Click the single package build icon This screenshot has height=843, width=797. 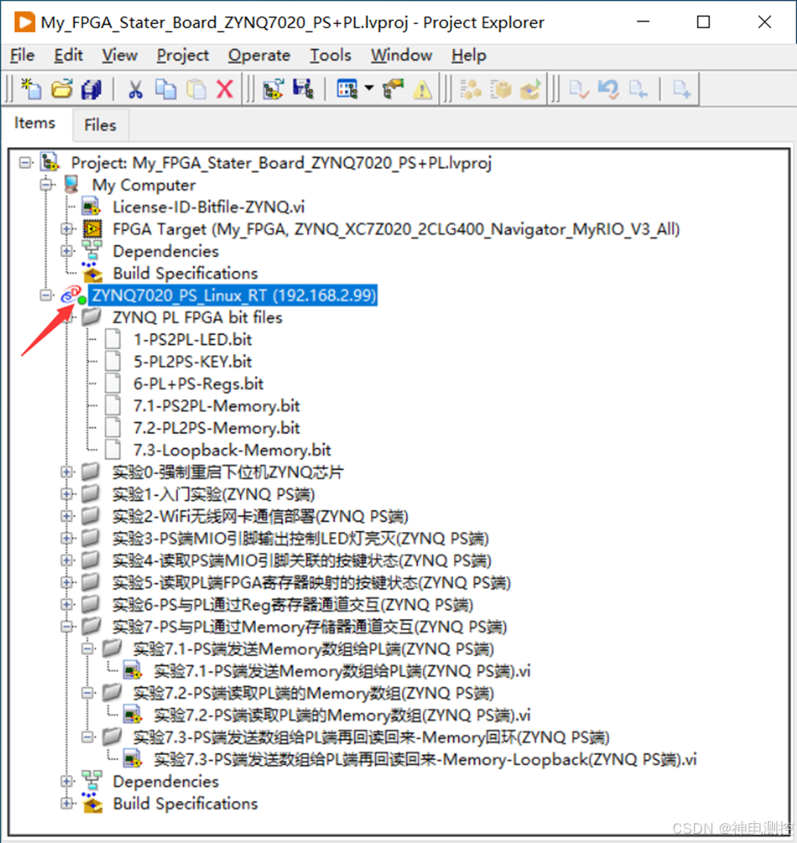500,89
